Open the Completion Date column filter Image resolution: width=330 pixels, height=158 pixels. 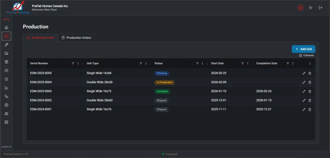(x=288, y=64)
